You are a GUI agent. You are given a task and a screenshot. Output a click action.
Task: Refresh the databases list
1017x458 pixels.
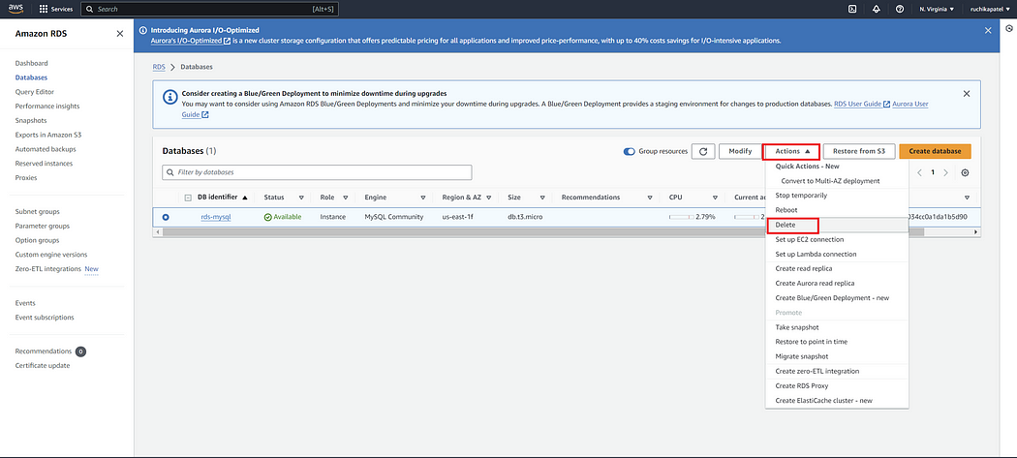(703, 151)
